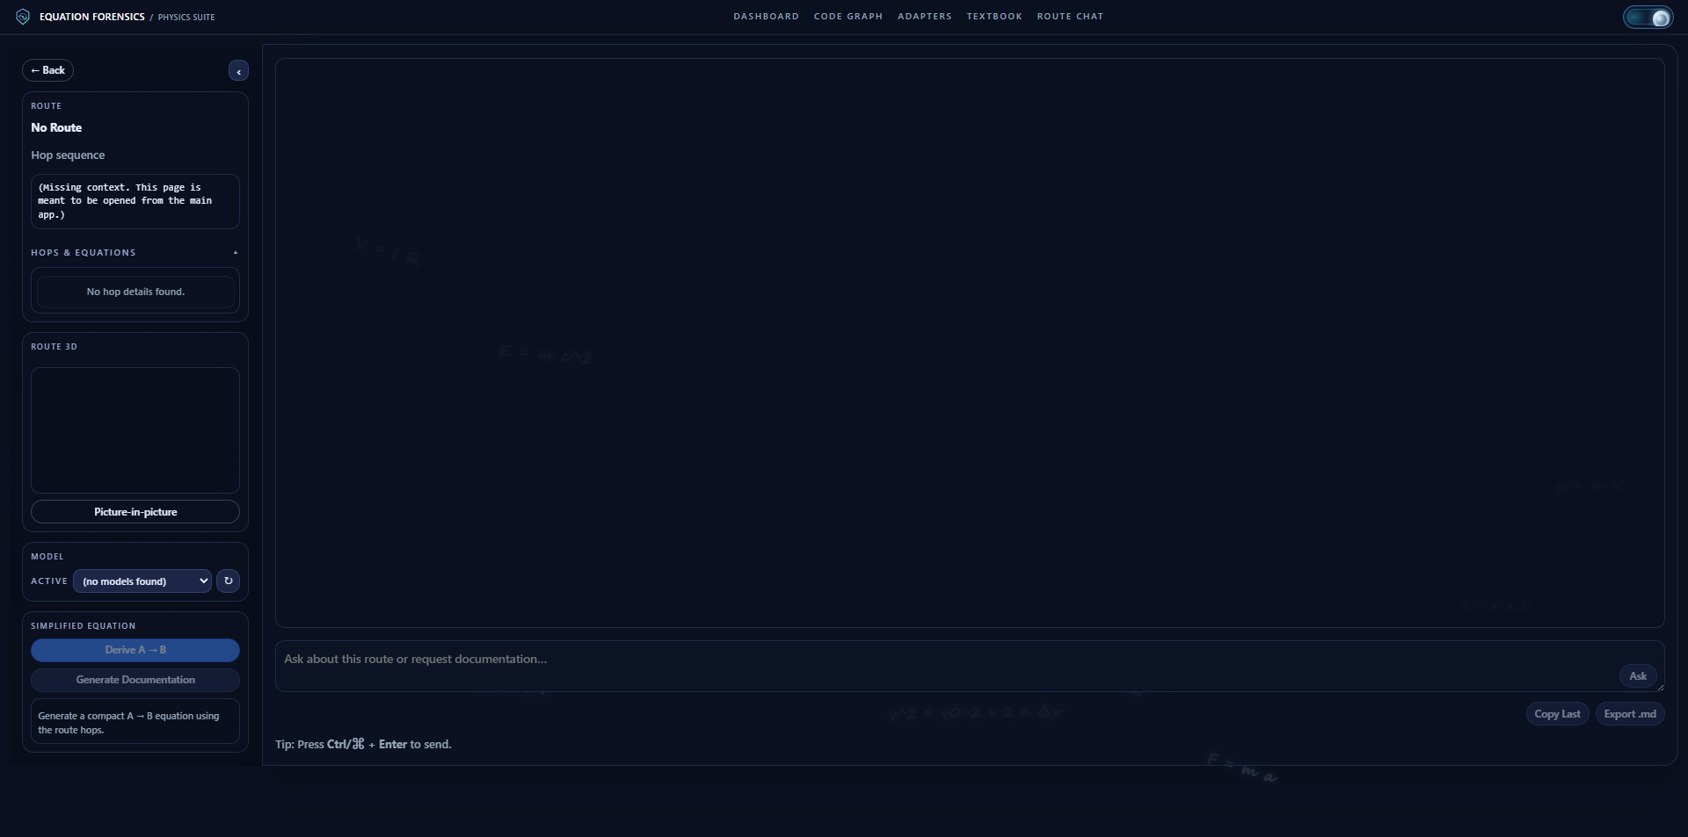Copy the last reply with Copy Last

(x=1557, y=714)
